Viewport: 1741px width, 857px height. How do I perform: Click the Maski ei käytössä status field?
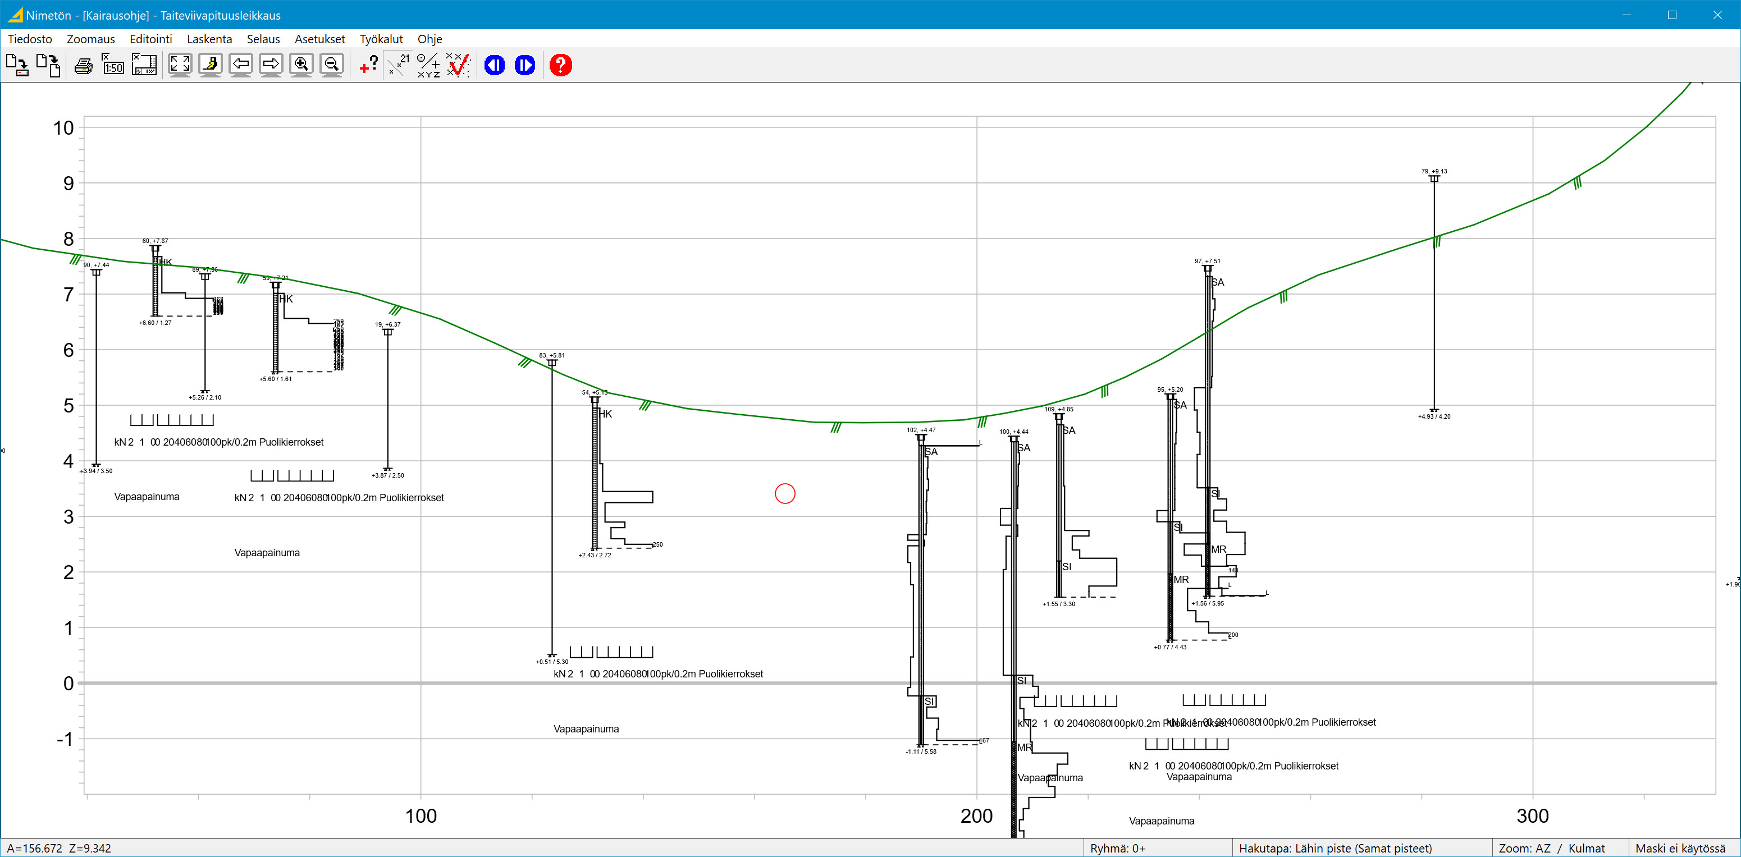1679,848
